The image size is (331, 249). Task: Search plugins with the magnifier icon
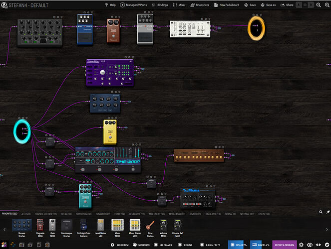(321, 212)
